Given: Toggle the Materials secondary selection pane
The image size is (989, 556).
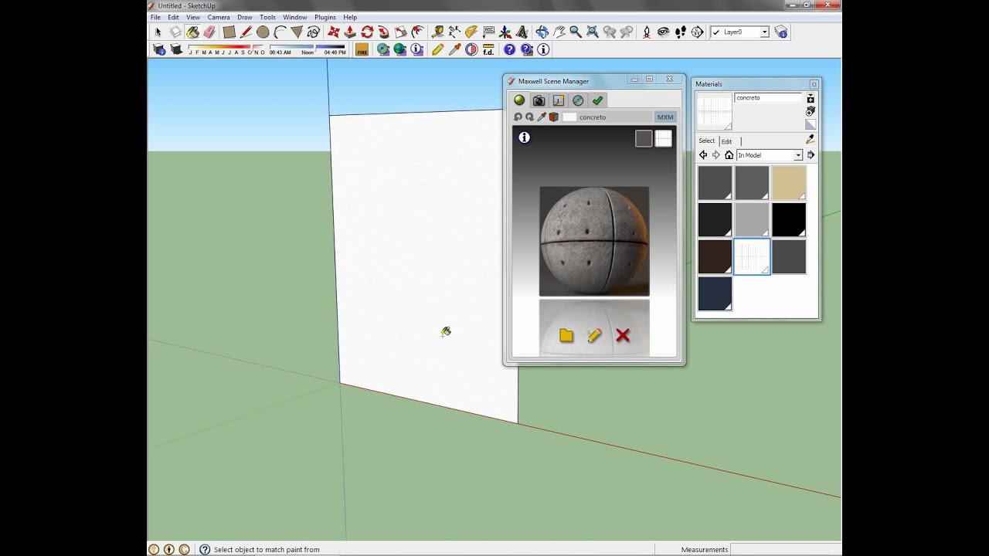Looking at the screenshot, I should click(x=811, y=98).
